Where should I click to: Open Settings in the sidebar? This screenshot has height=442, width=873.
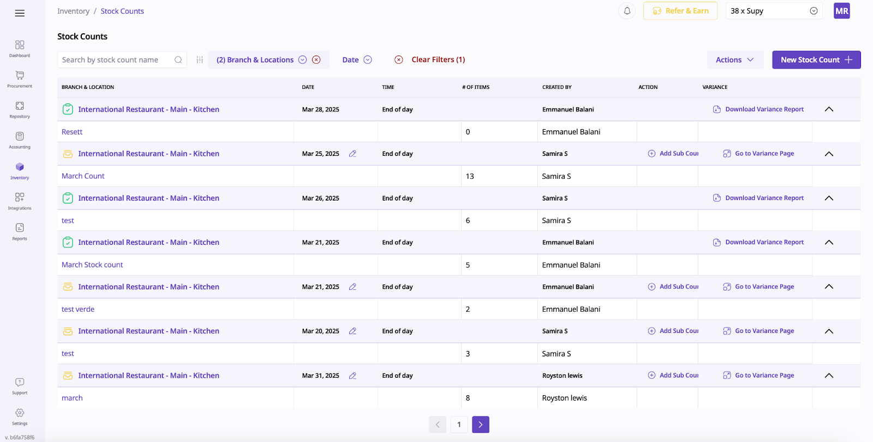point(20,416)
